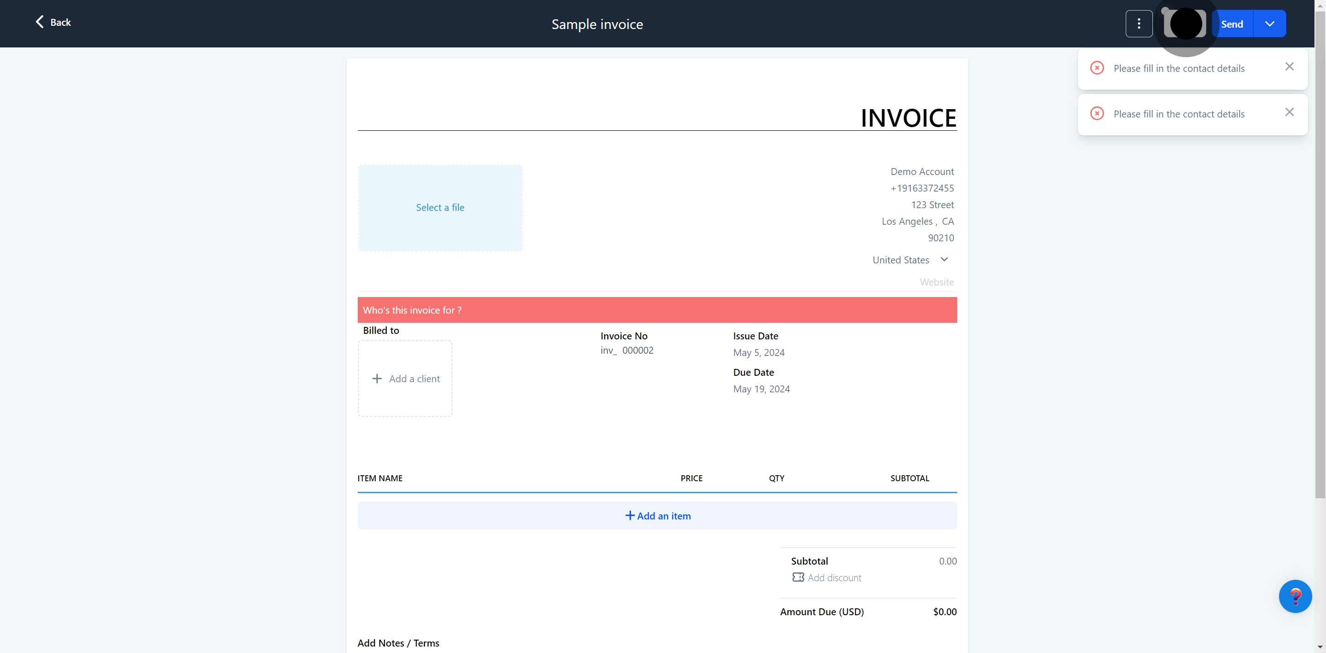
Task: Click Add an item button
Action: (x=657, y=515)
